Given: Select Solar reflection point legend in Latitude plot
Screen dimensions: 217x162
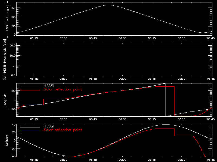Looking at the screenshot, I should click(63, 130).
